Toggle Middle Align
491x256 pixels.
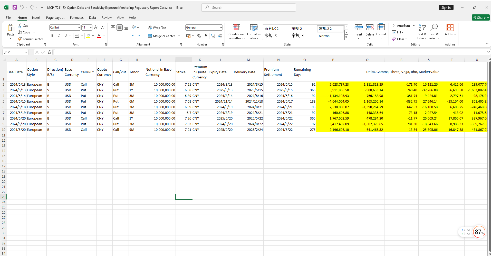[120, 28]
